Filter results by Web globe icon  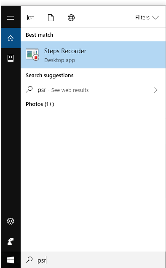pos(71,18)
